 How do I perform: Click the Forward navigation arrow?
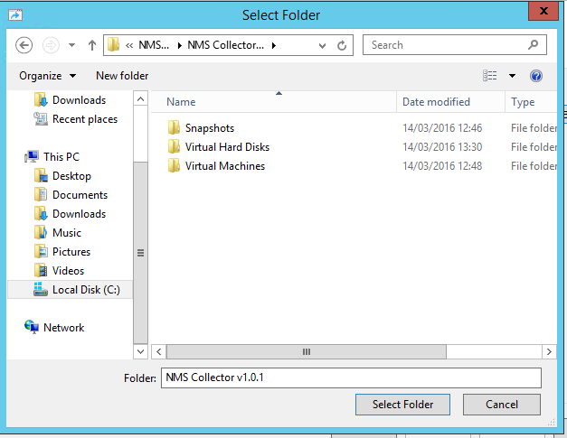click(51, 45)
